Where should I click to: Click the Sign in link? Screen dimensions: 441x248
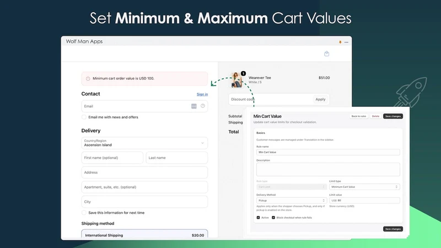[202, 94]
